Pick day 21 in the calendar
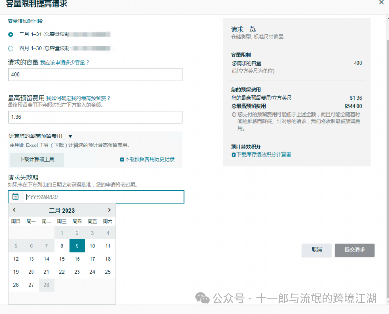Viewport: 389px width, 314px height. coord(46,272)
